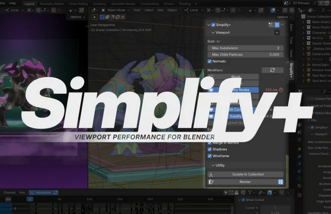Click the refresh modifiers icon button

[x=272, y=70]
